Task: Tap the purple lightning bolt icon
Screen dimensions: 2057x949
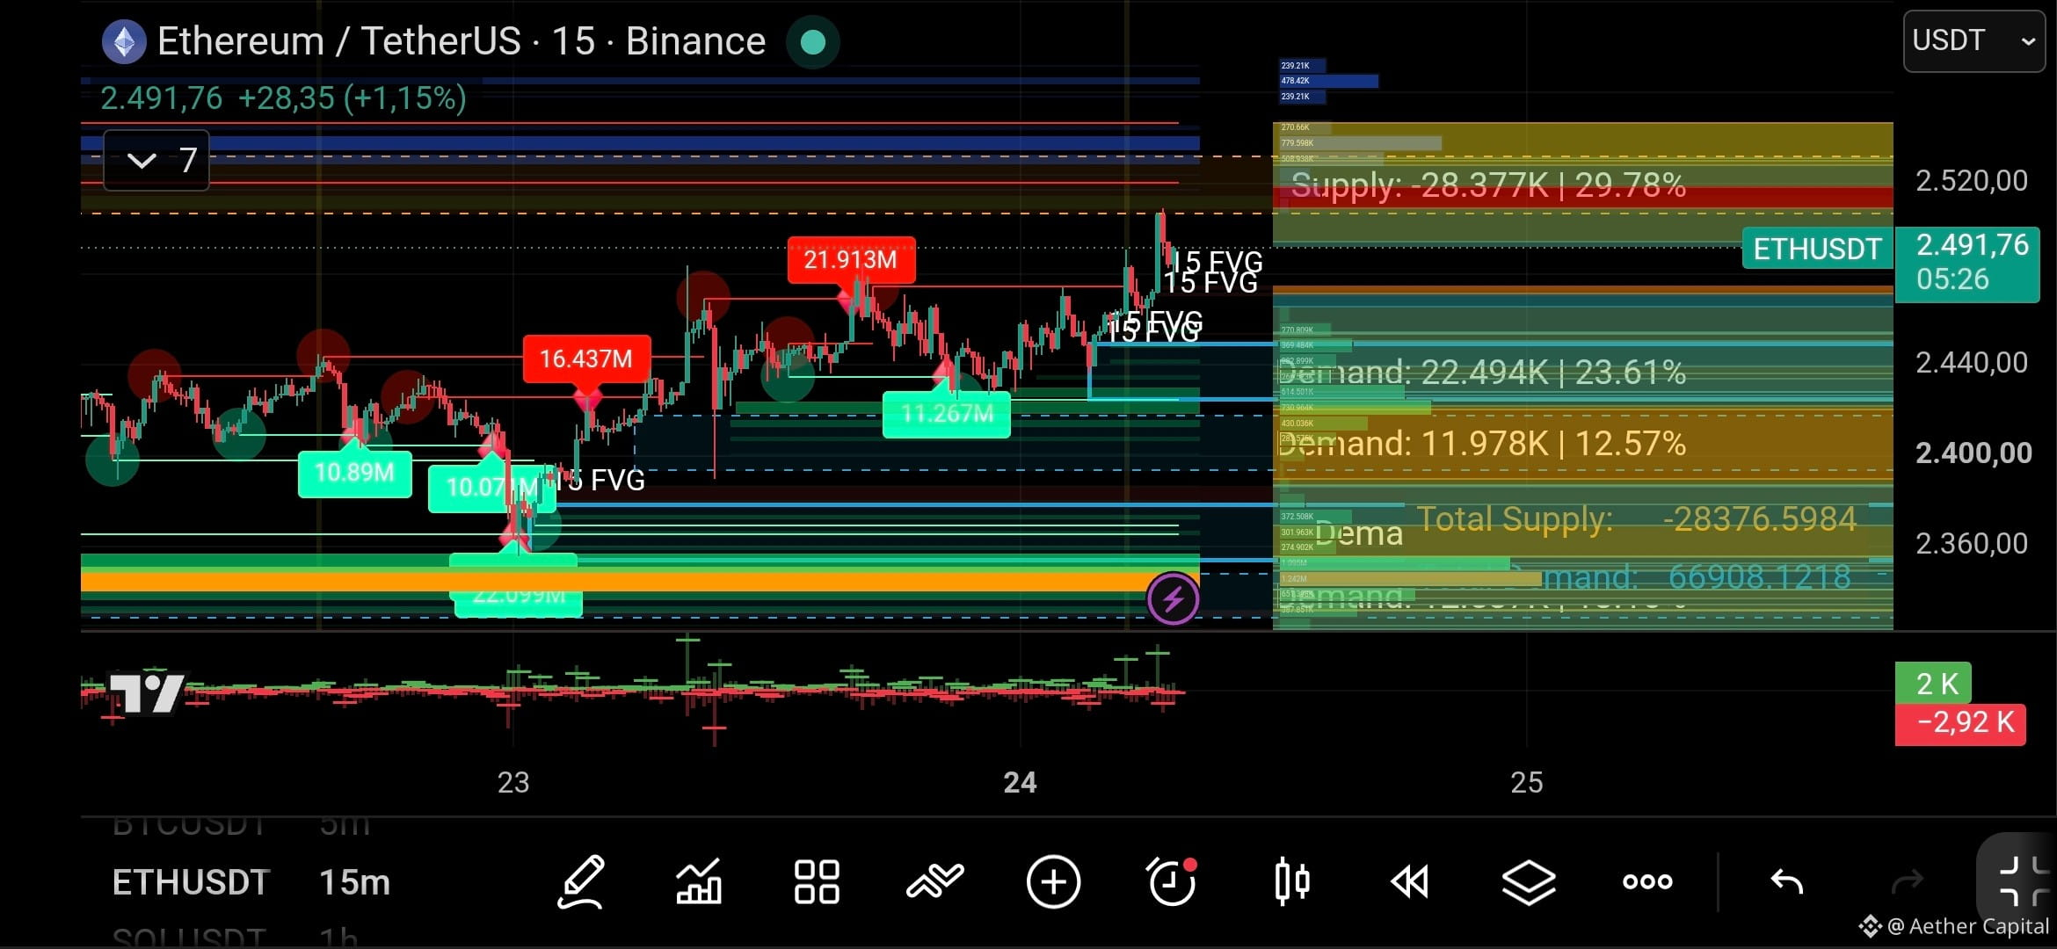Action: coord(1173,599)
